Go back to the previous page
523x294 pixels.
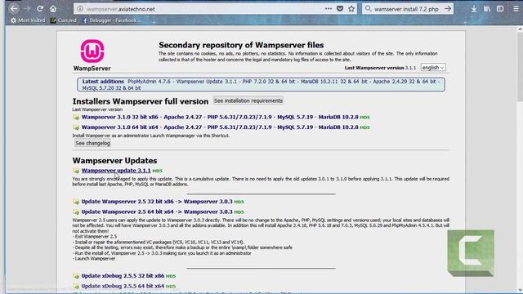click(14, 9)
